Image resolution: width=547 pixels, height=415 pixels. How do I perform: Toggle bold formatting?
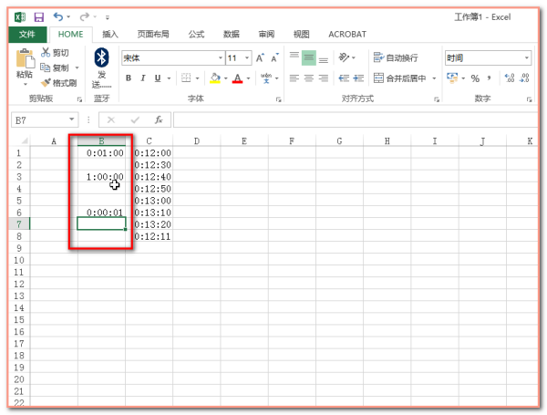pyautogui.click(x=129, y=78)
